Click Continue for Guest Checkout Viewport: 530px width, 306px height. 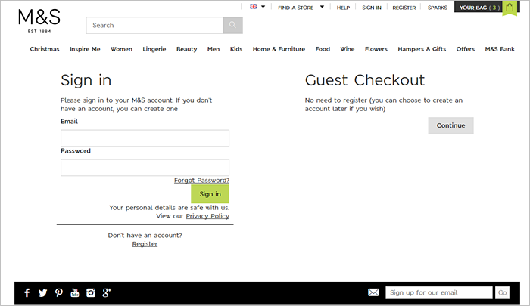pos(451,125)
